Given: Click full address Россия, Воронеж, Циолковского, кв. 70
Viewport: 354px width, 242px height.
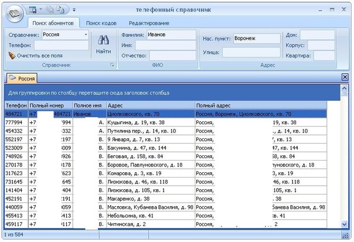Looking at the screenshot, I should pyautogui.click(x=261, y=114).
